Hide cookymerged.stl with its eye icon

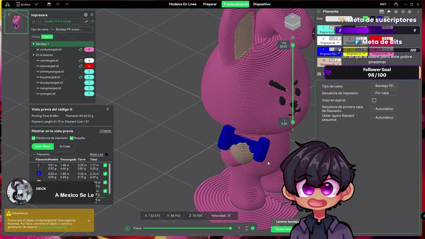(38, 49)
